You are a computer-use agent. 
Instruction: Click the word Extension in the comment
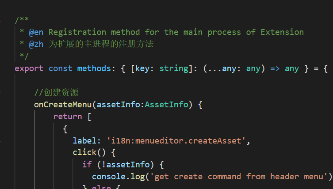[x=282, y=32]
